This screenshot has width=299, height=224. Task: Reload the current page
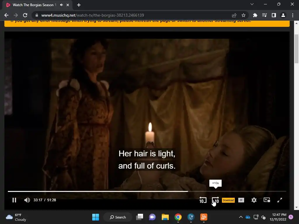tap(25, 15)
